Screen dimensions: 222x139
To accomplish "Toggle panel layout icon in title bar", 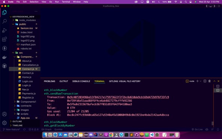I will pos(210,6).
